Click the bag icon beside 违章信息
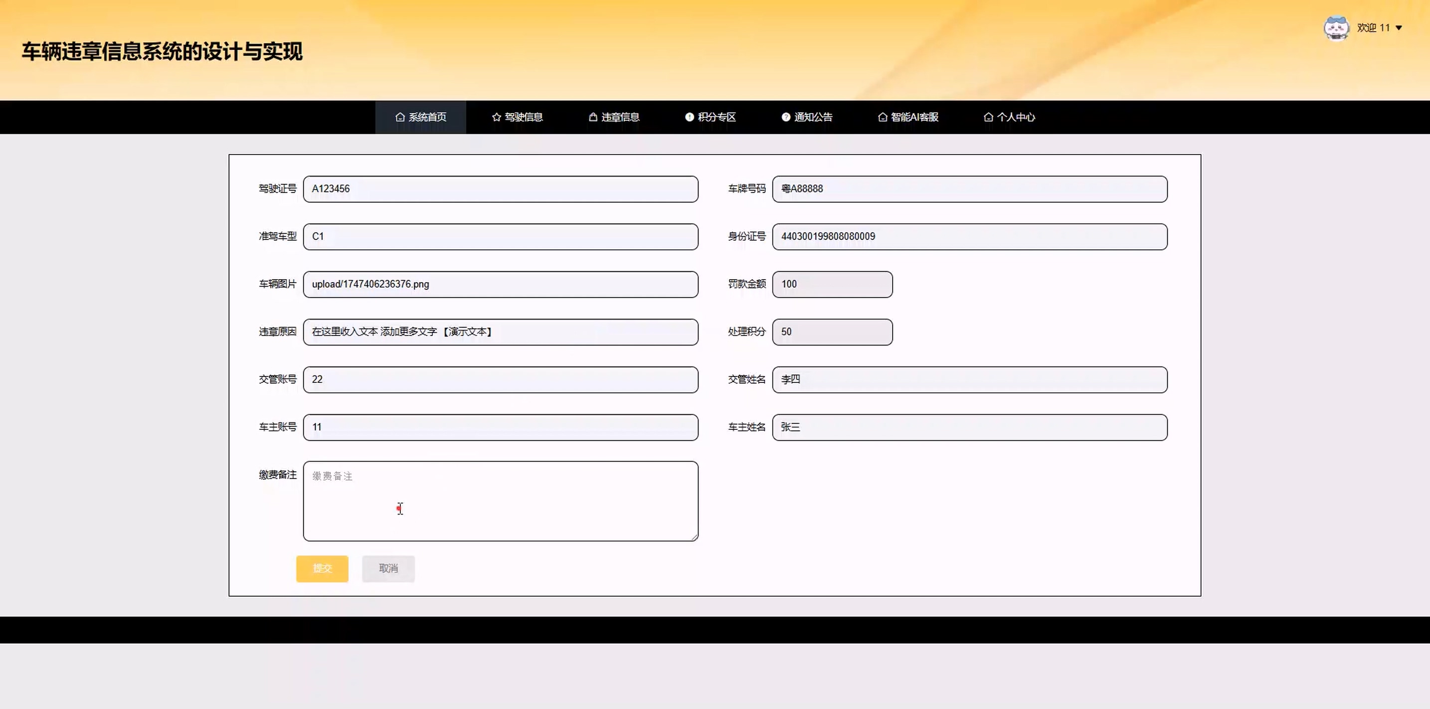This screenshot has width=1430, height=709. (x=593, y=117)
